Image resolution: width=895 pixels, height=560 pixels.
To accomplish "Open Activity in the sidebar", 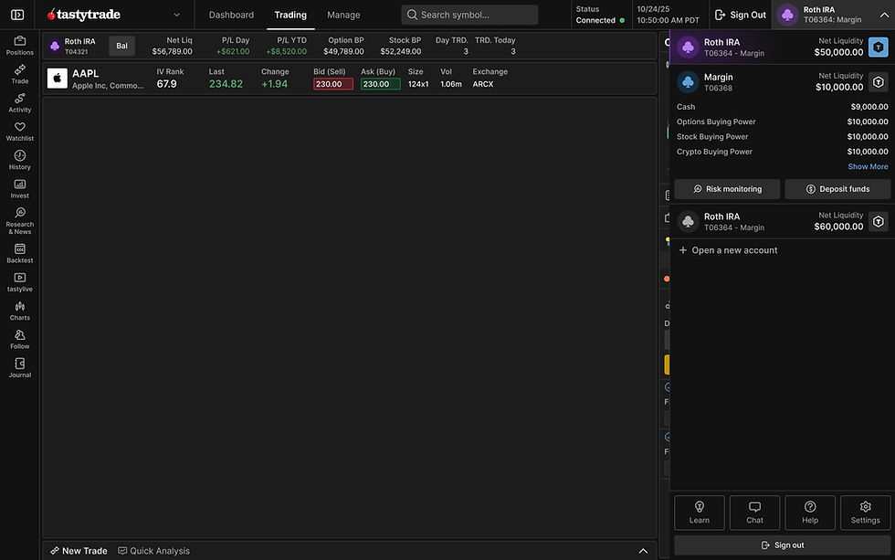I will pyautogui.click(x=20, y=102).
